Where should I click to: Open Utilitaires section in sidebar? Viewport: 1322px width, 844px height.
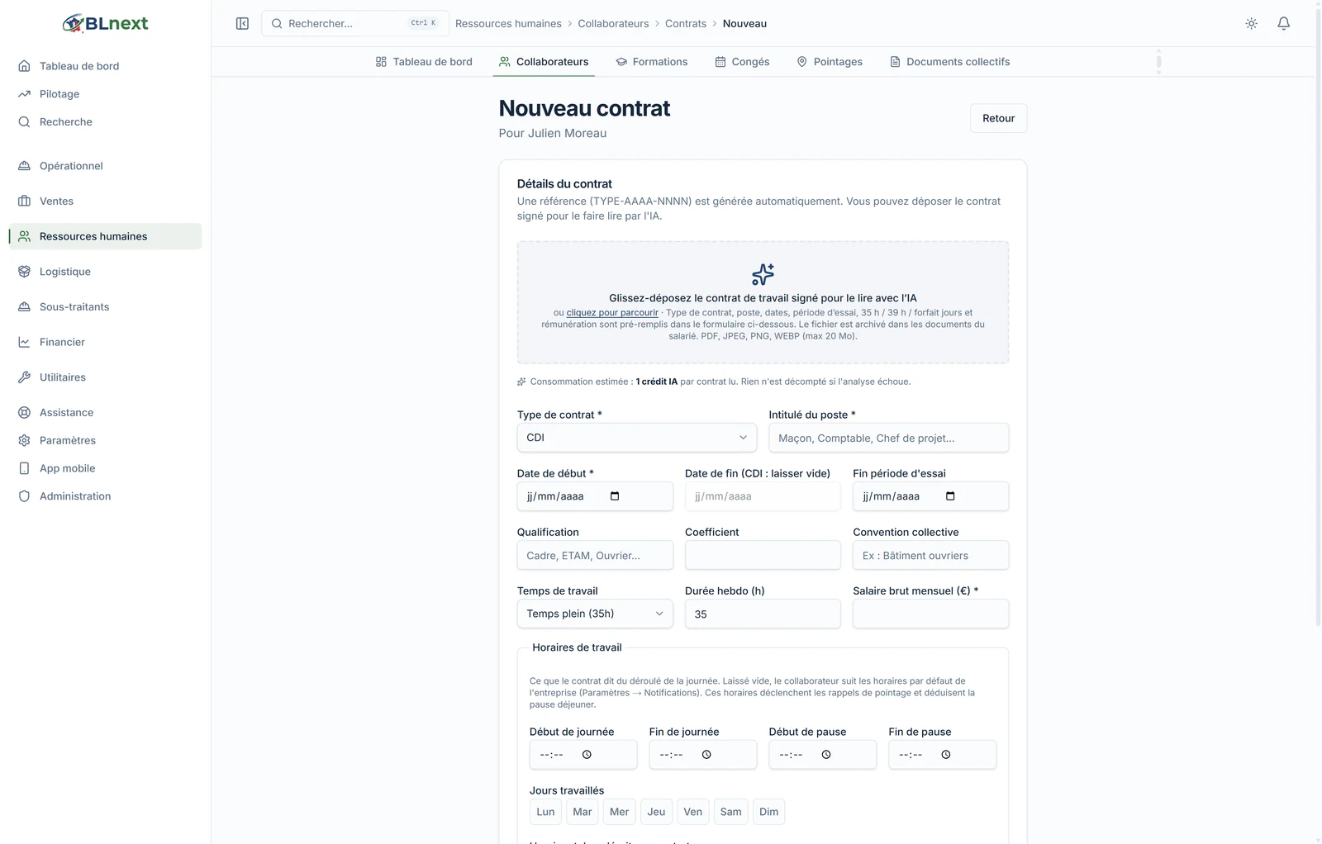(x=105, y=377)
